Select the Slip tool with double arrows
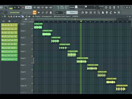Viewport: 132px width, 99px height. click(x=19, y=16)
